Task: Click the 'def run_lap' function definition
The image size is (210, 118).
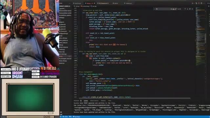Action: coord(104,54)
